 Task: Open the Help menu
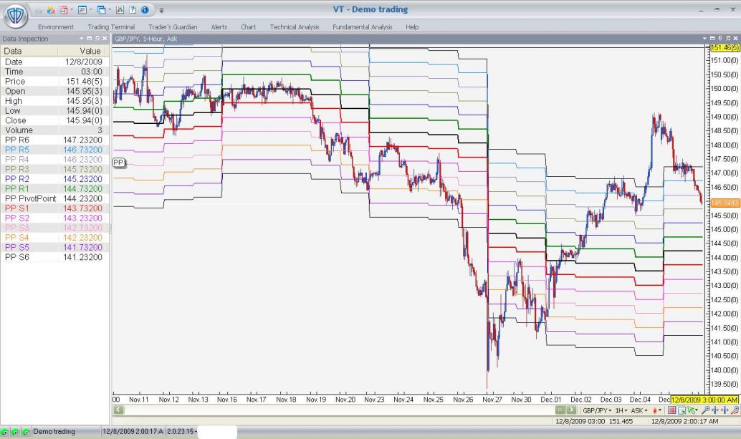point(411,27)
